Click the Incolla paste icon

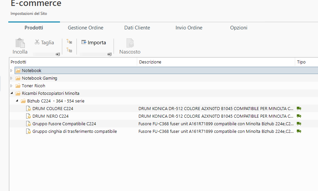[x=20, y=44]
